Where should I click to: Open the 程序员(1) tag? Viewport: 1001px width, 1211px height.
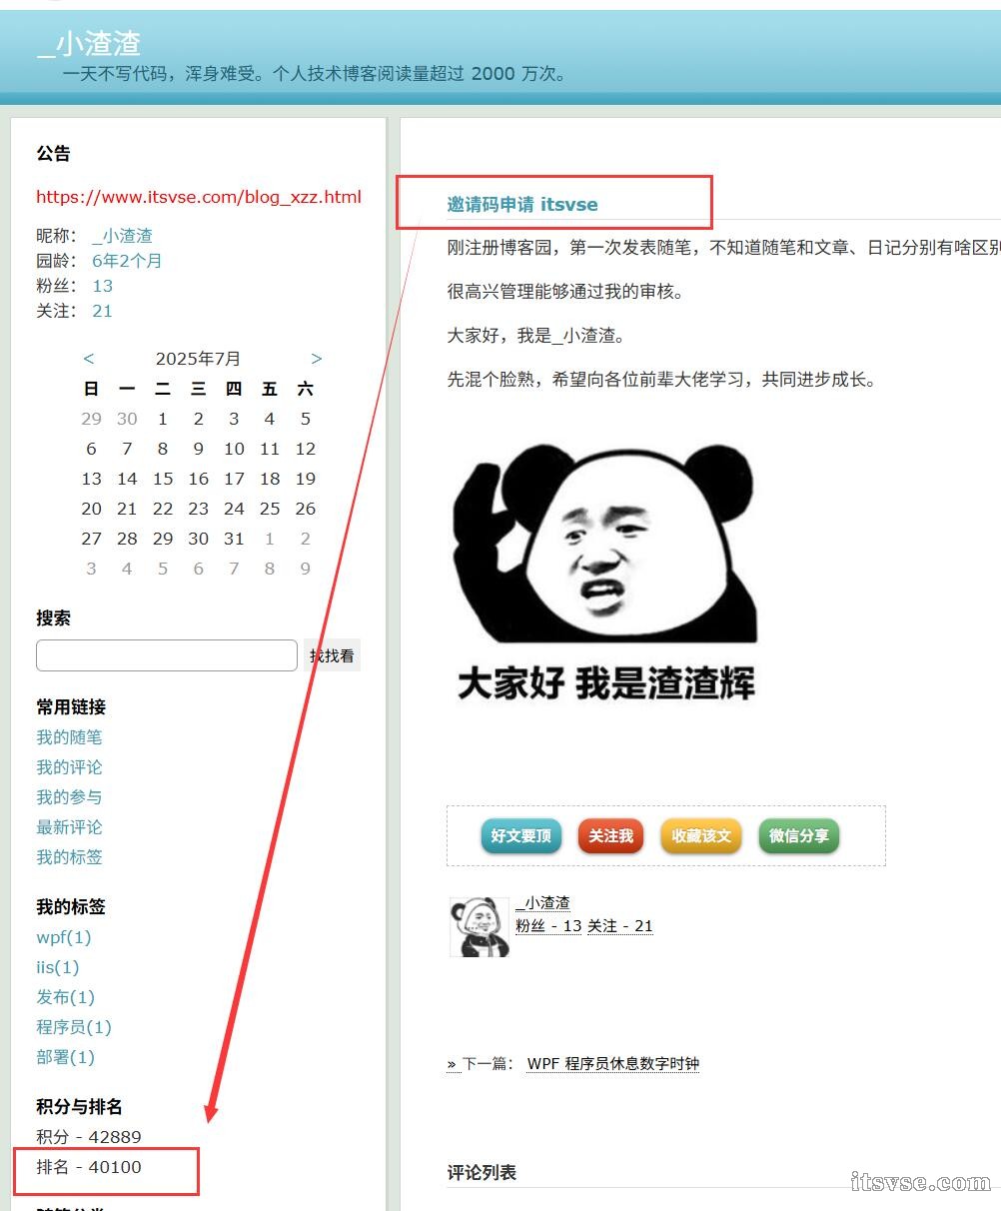[74, 1027]
